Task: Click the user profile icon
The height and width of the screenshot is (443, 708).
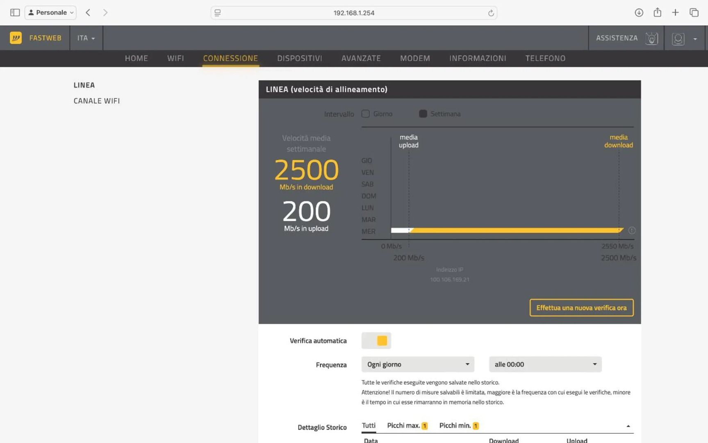Action: pyautogui.click(x=678, y=39)
